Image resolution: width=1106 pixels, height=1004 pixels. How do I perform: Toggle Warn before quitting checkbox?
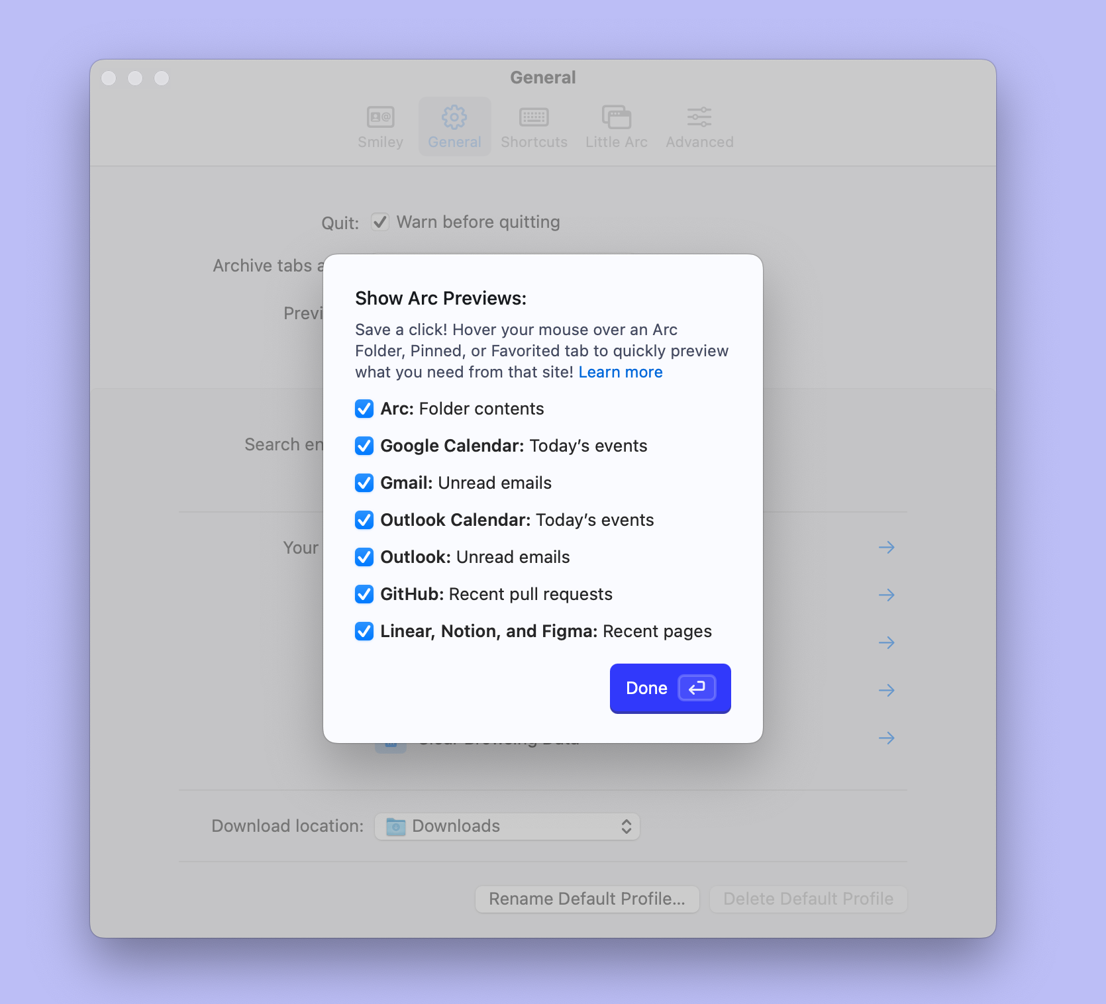380,222
